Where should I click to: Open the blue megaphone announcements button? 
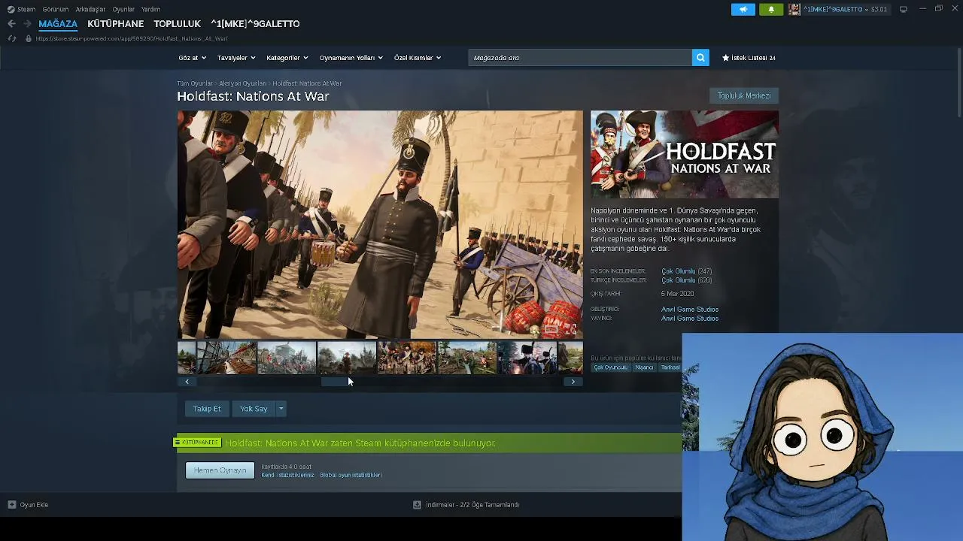(x=743, y=9)
